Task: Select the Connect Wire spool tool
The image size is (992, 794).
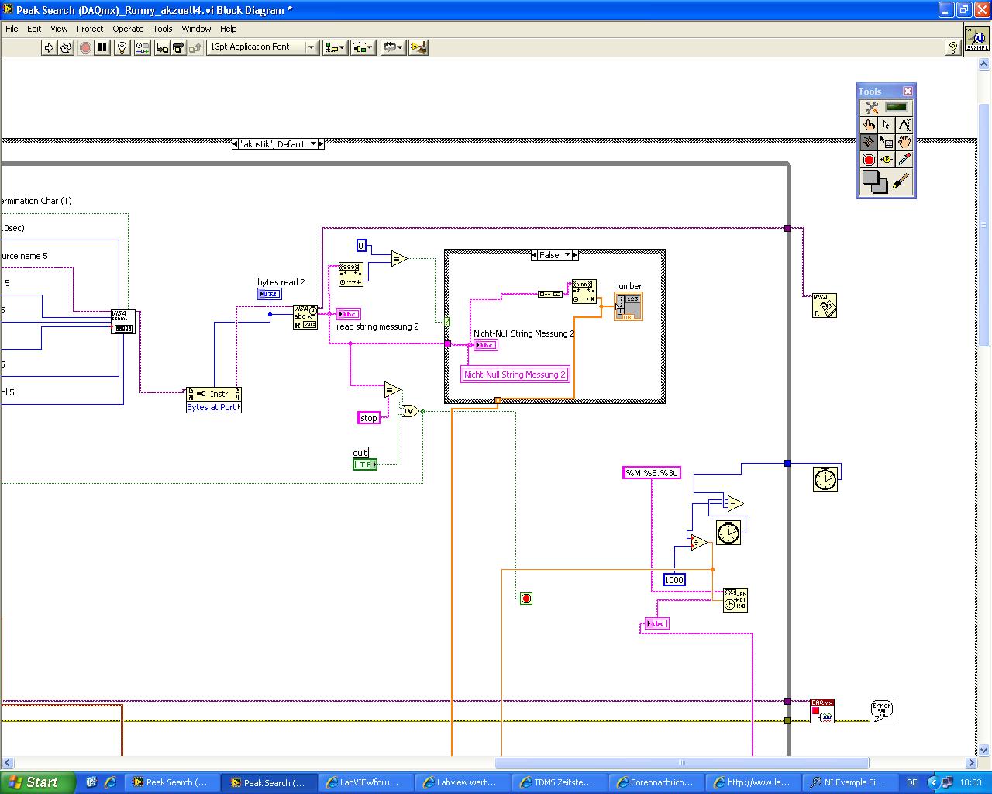Action: click(x=869, y=142)
